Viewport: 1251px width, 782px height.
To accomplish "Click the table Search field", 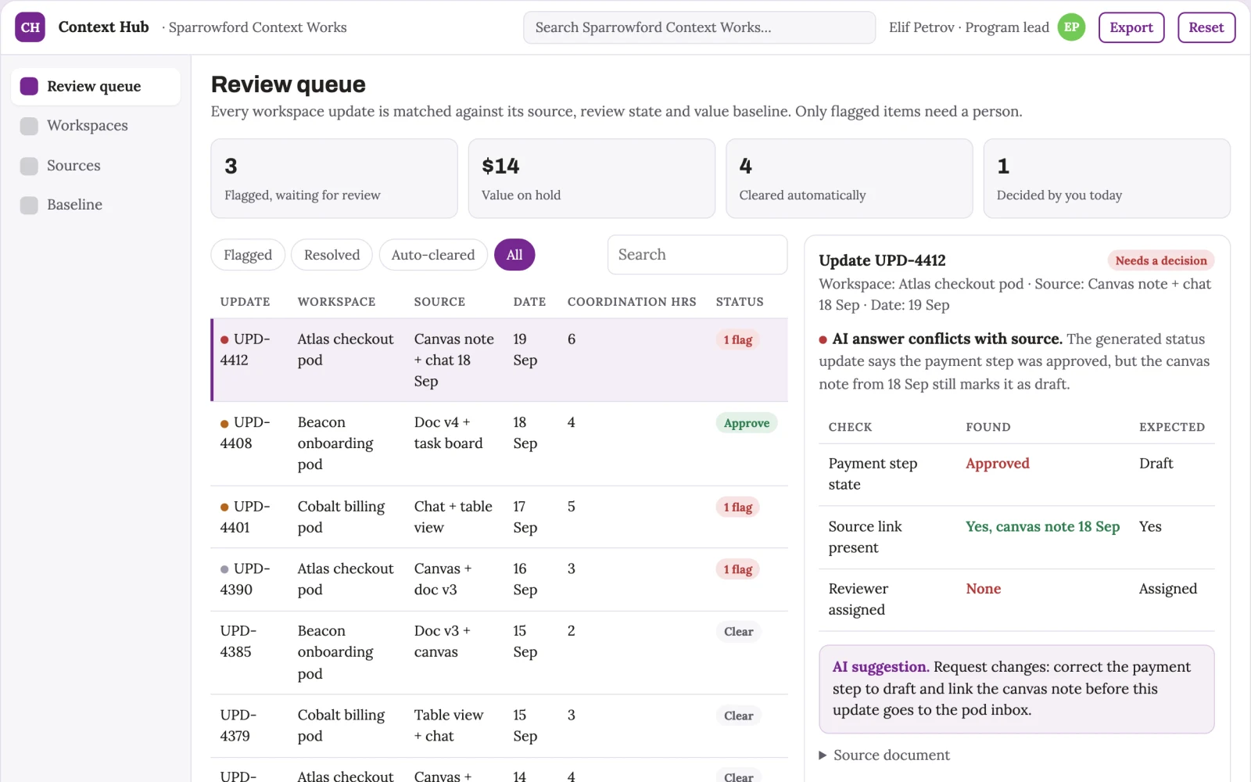I will tap(697, 255).
